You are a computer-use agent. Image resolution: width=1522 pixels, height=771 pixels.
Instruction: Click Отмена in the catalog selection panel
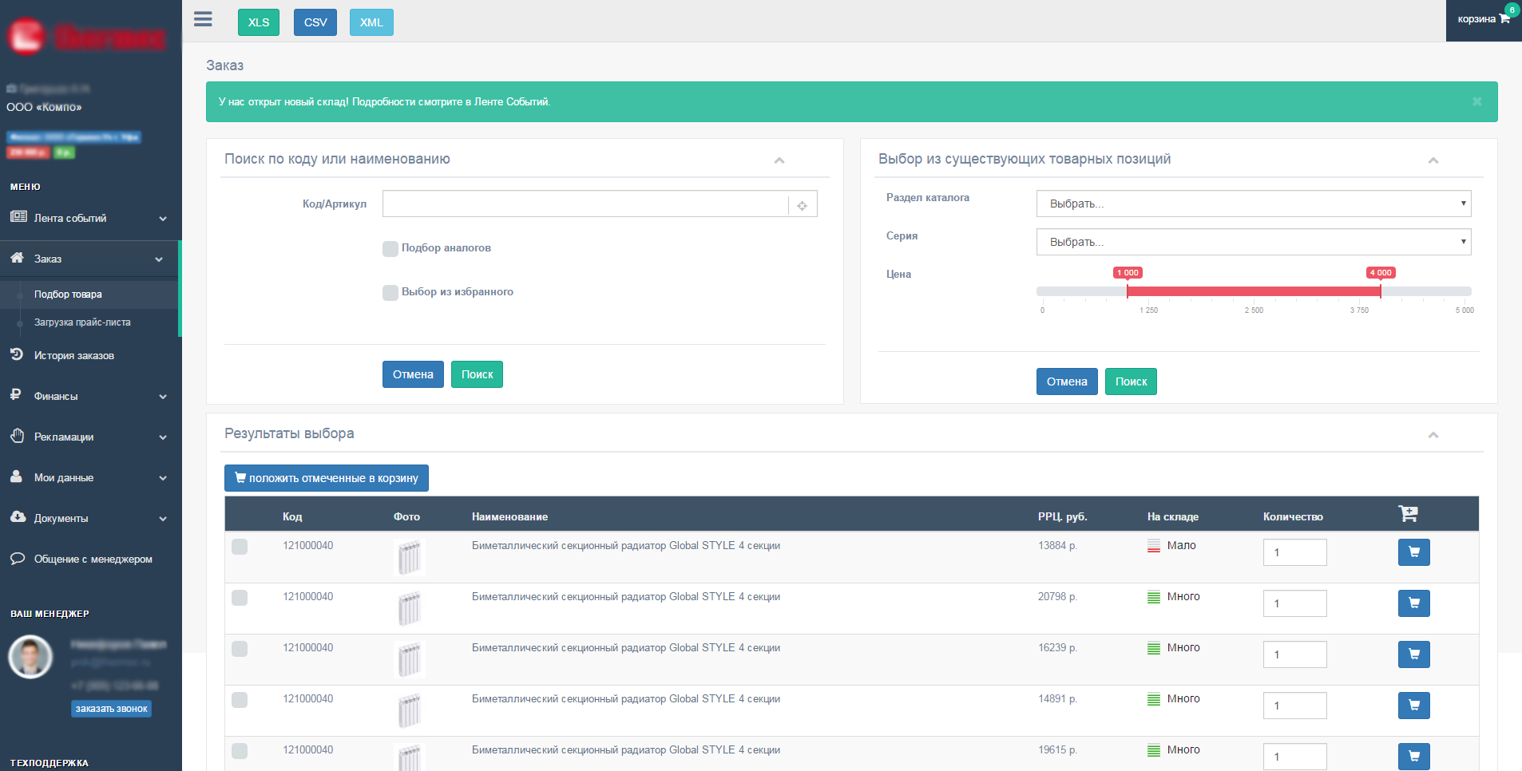tap(1067, 382)
